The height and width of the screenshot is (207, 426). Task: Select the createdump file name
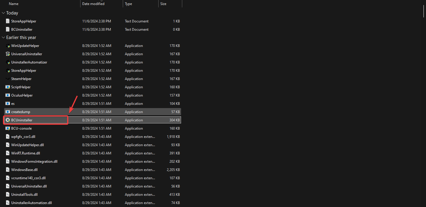click(21, 112)
